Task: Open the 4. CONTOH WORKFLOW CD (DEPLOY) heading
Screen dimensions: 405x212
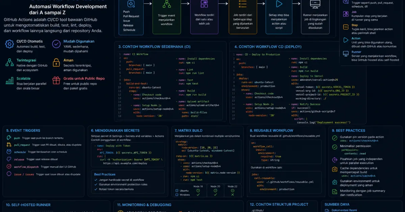Action: 268,47
